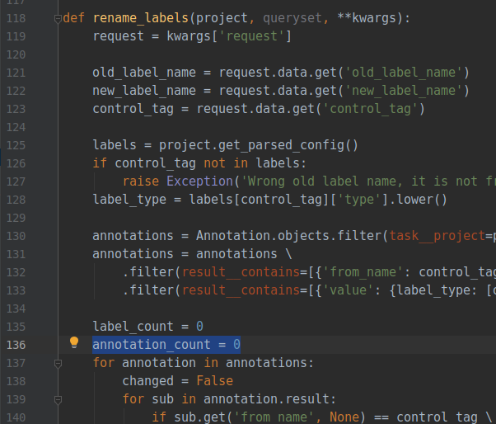Click the 'request' string literal on line 119
The width and height of the screenshot is (496, 424).
[251, 36]
